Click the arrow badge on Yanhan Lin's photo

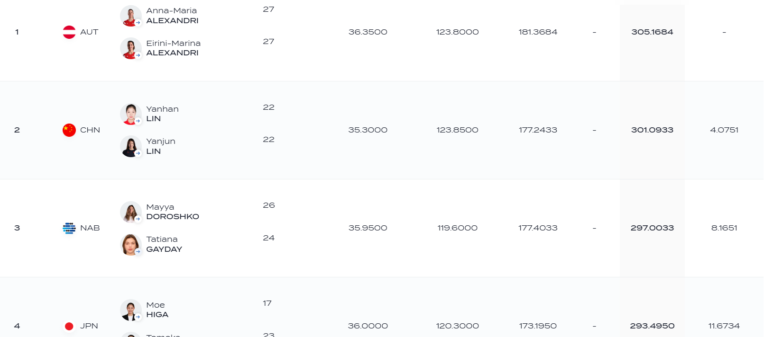138,121
